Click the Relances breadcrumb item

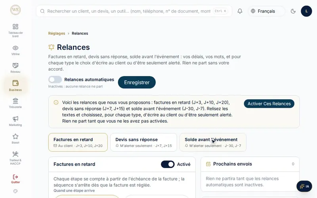(x=80, y=33)
